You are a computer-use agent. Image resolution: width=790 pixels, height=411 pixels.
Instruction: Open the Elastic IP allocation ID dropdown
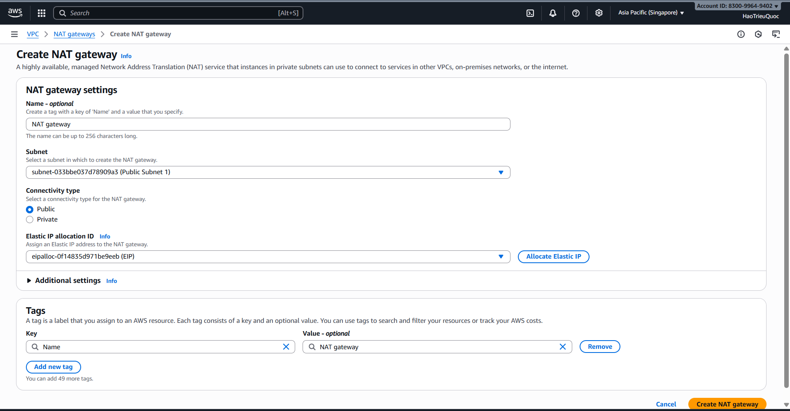pos(268,257)
